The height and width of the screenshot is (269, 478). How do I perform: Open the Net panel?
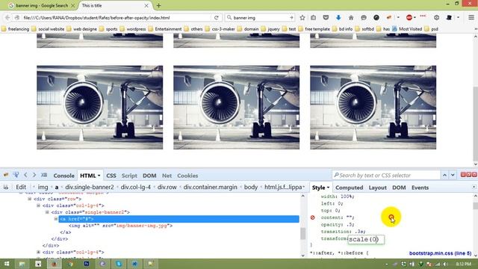tap(167, 176)
